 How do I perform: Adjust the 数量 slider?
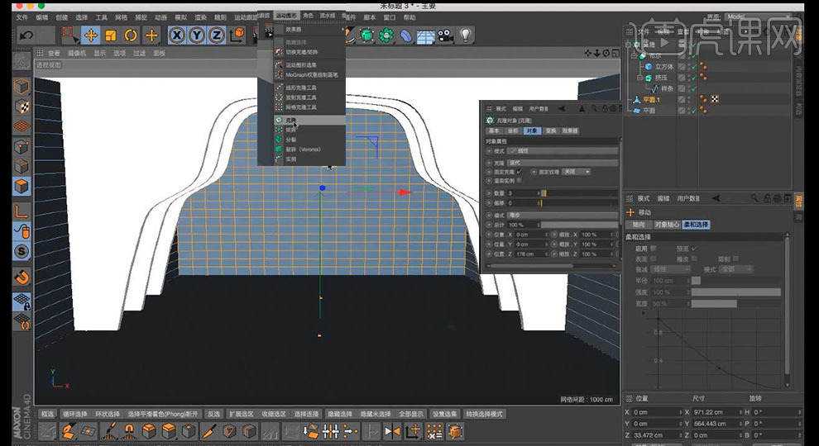click(x=580, y=193)
